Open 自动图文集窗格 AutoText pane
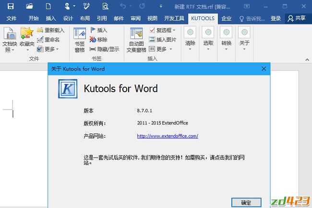The height and width of the screenshot is (208, 312). (137, 39)
